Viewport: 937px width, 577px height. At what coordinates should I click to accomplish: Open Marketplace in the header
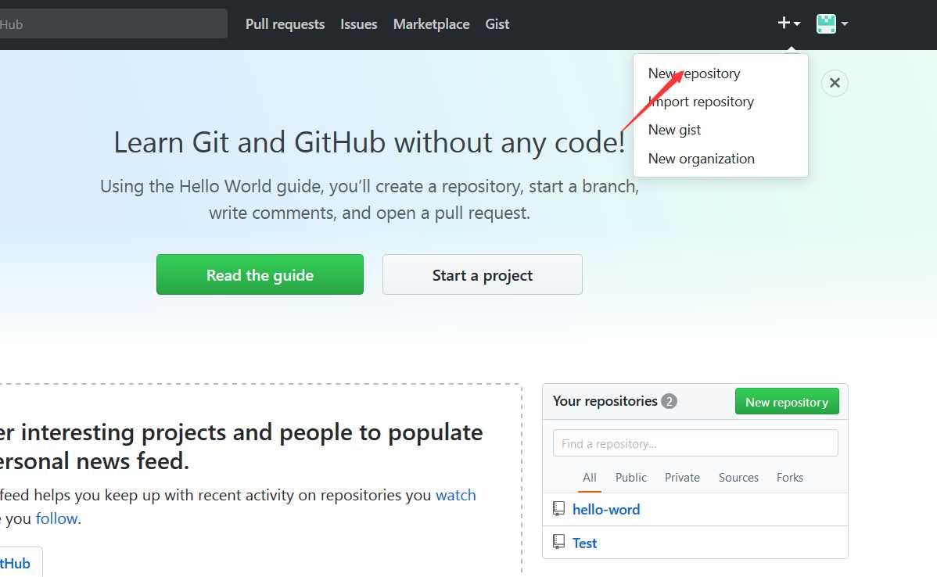[432, 24]
